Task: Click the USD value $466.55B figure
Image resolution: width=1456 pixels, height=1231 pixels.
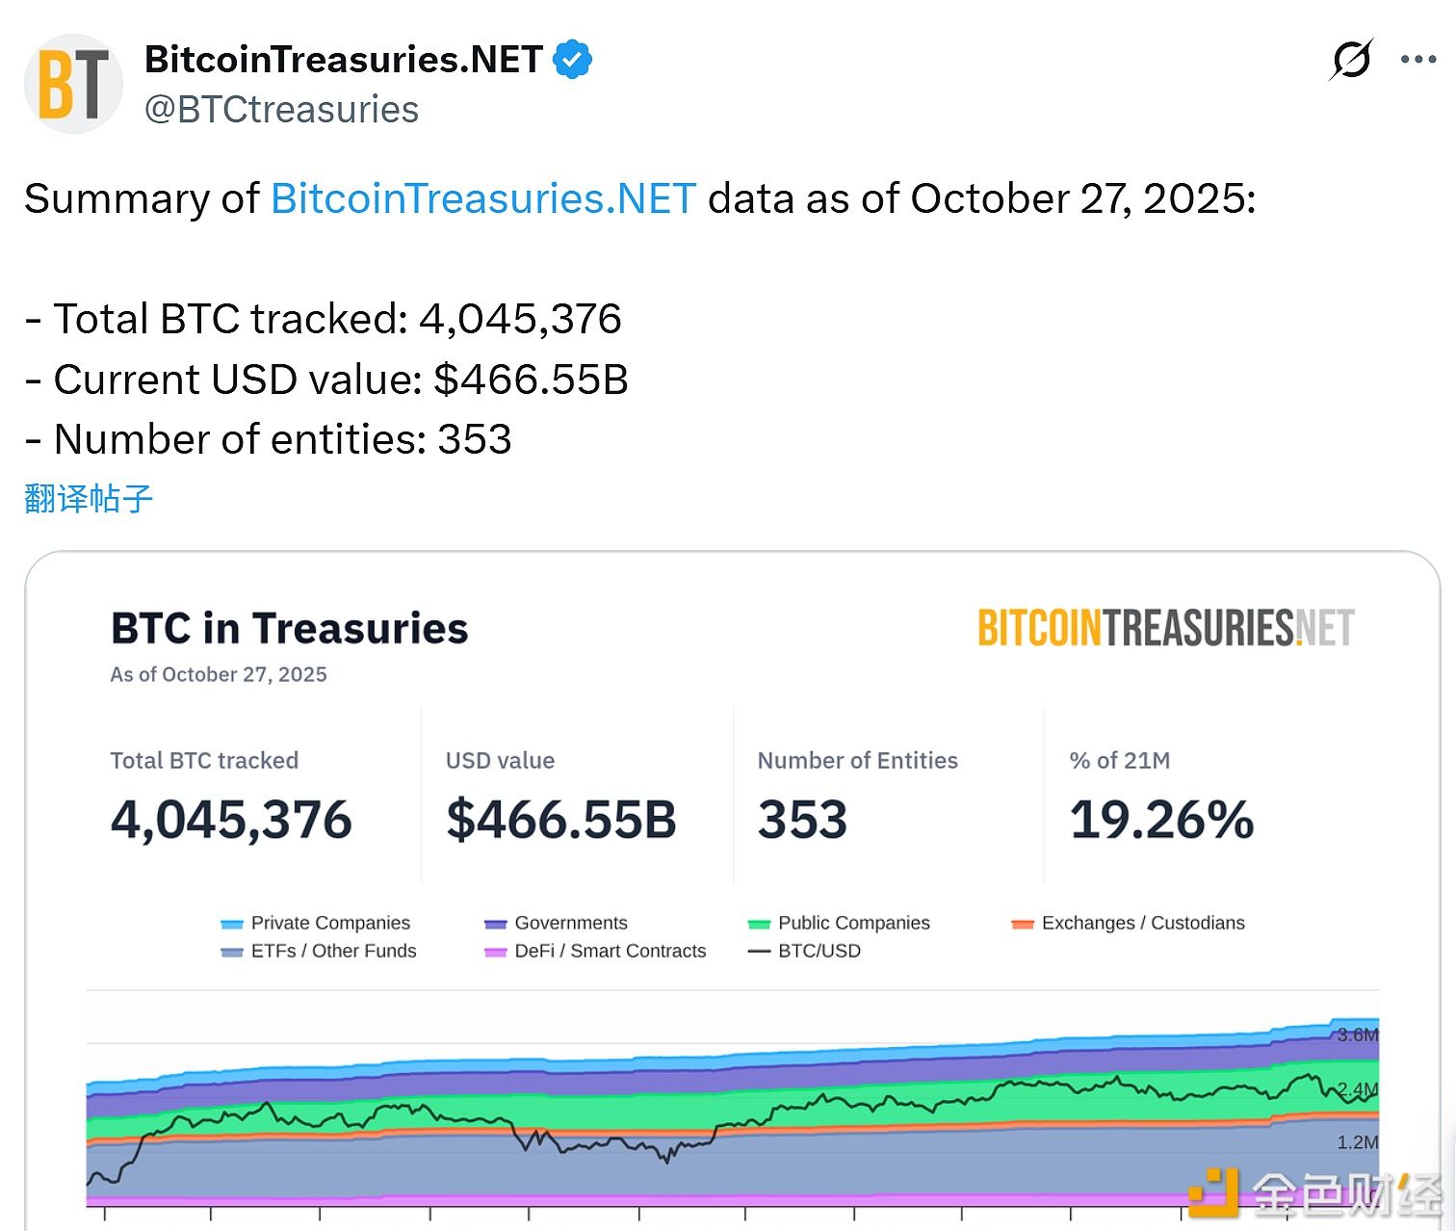Action: [x=561, y=820]
